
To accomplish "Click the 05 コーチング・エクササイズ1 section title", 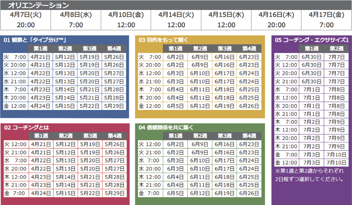I will point(311,40).
